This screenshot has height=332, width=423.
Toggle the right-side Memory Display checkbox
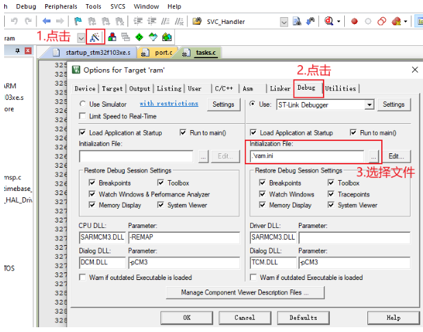pos(262,205)
